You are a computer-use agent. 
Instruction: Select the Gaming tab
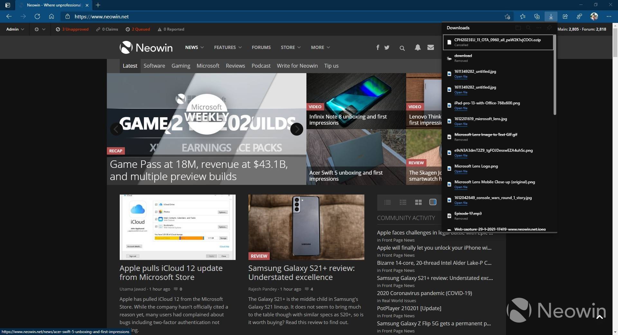pos(181,66)
